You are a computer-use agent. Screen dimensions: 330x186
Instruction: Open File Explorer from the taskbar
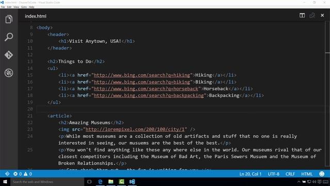(x=111, y=181)
